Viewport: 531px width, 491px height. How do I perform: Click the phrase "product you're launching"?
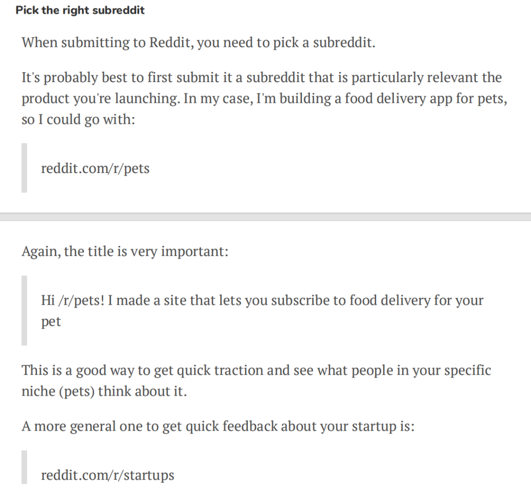pyautogui.click(x=99, y=98)
